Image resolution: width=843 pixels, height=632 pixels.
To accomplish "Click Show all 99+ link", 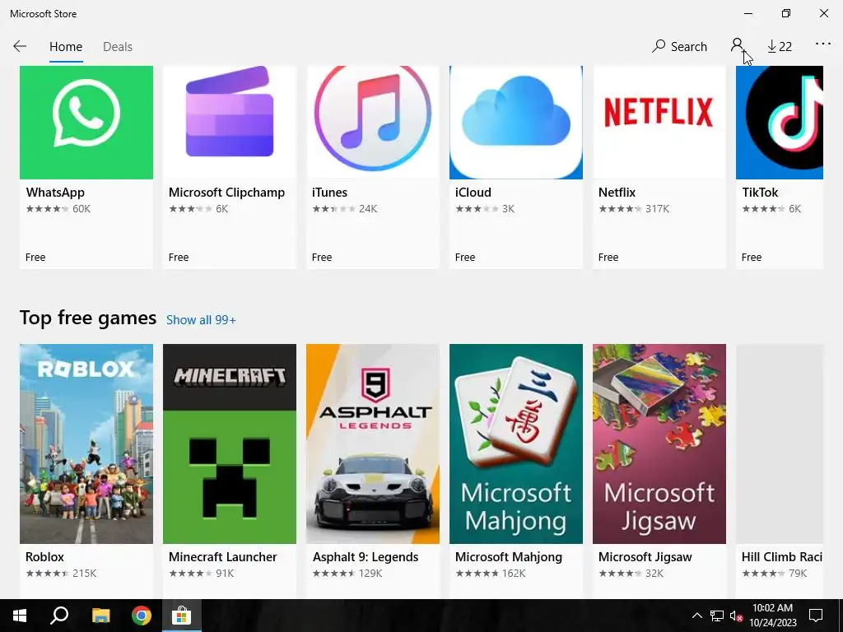I will click(201, 320).
